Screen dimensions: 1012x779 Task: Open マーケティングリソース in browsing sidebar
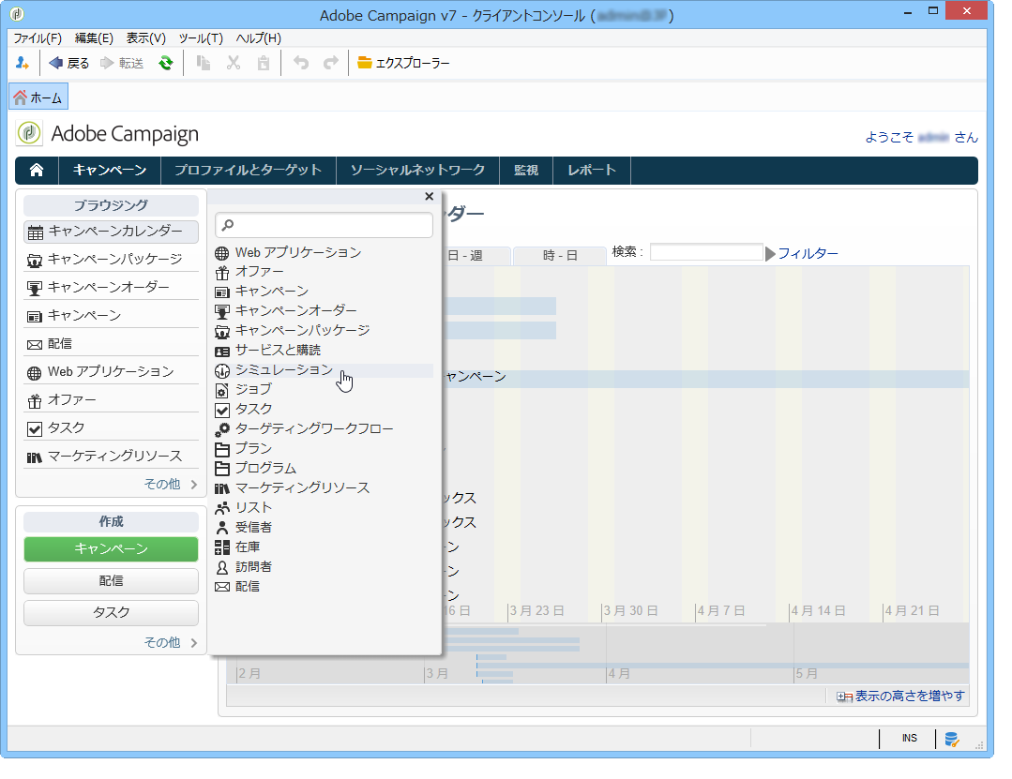point(111,457)
